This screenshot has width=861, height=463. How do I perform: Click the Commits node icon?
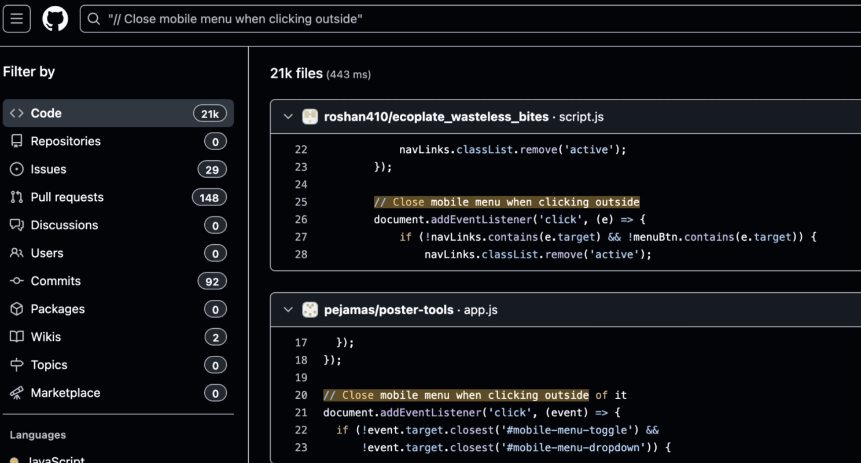tap(17, 281)
